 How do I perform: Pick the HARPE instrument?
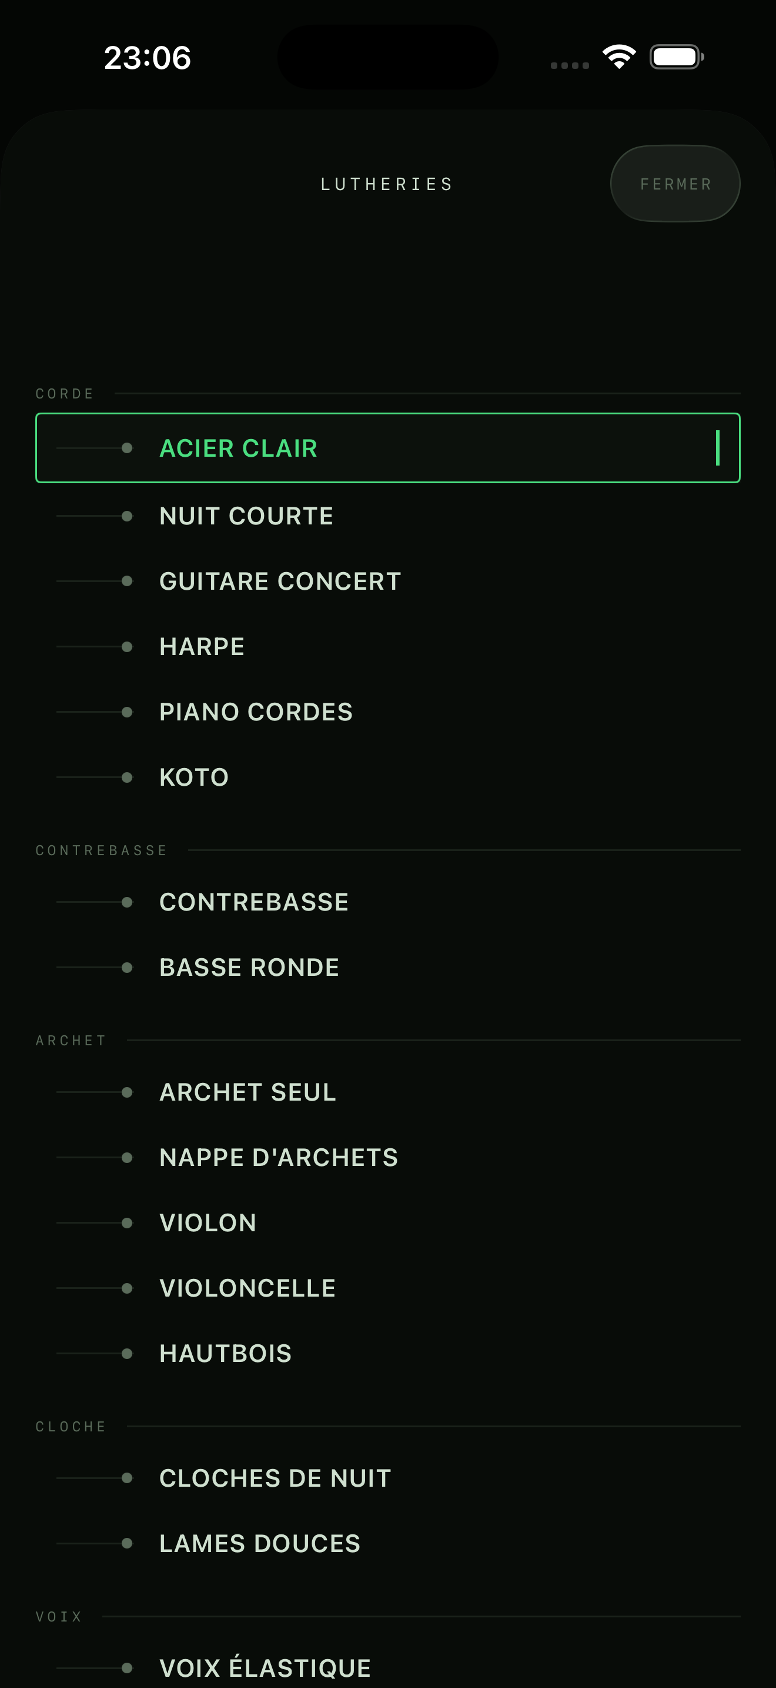(388, 647)
